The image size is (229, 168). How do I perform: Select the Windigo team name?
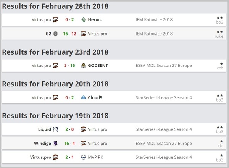click(x=43, y=144)
